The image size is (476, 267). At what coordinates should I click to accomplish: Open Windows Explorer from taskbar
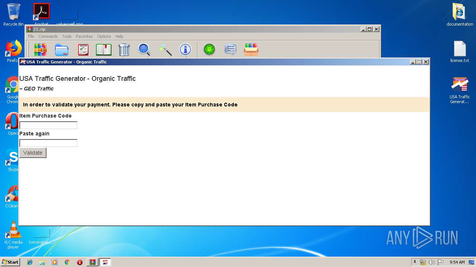coord(42,262)
